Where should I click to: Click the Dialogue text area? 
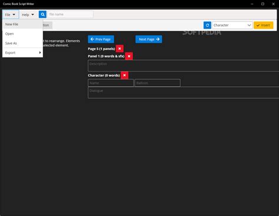184,93
